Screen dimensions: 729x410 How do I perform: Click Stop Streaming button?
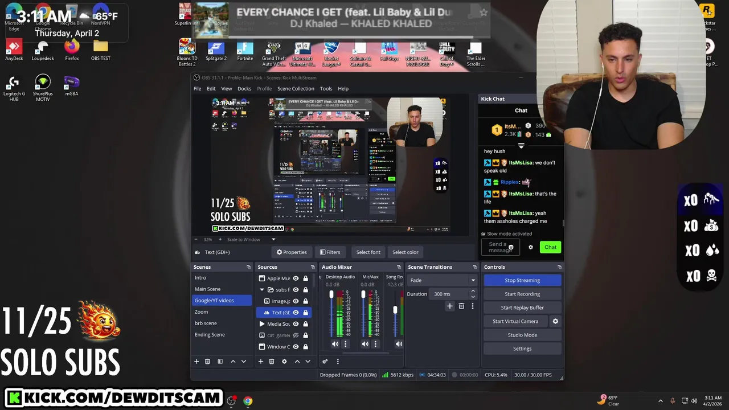coord(522,280)
